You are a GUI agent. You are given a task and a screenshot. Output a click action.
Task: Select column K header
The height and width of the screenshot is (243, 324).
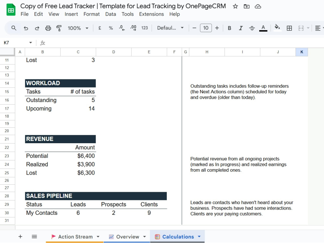302,52
